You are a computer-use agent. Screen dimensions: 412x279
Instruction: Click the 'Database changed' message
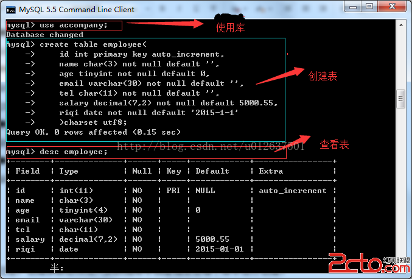[x=44, y=35]
